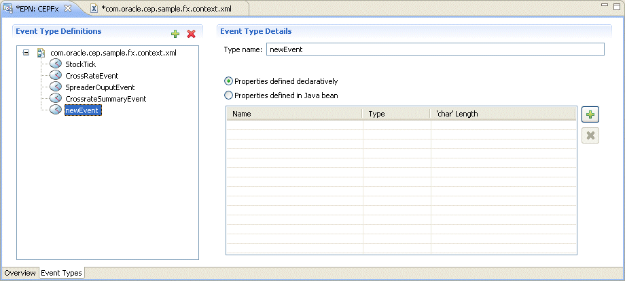This screenshot has height=281, width=625.
Task: Select the Event Types bottom tab
Action: 61,273
